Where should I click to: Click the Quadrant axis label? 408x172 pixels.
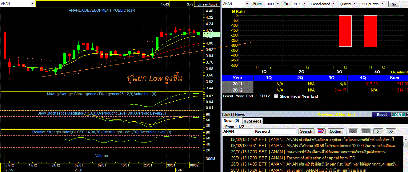(x=399, y=72)
